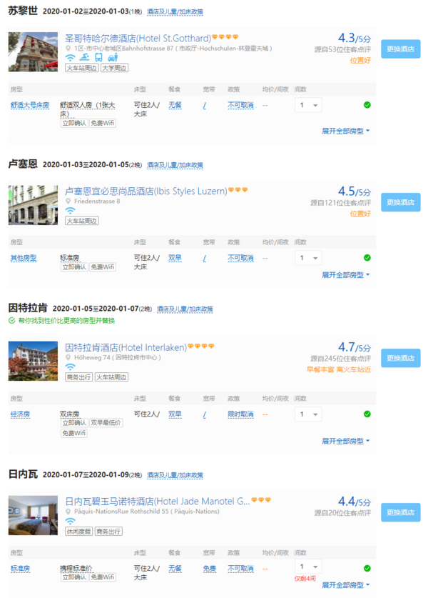Open 圣哥特哈尔德酒店 Hotel St.Gotthard title link
The height and width of the screenshot is (598, 428).
138,38
